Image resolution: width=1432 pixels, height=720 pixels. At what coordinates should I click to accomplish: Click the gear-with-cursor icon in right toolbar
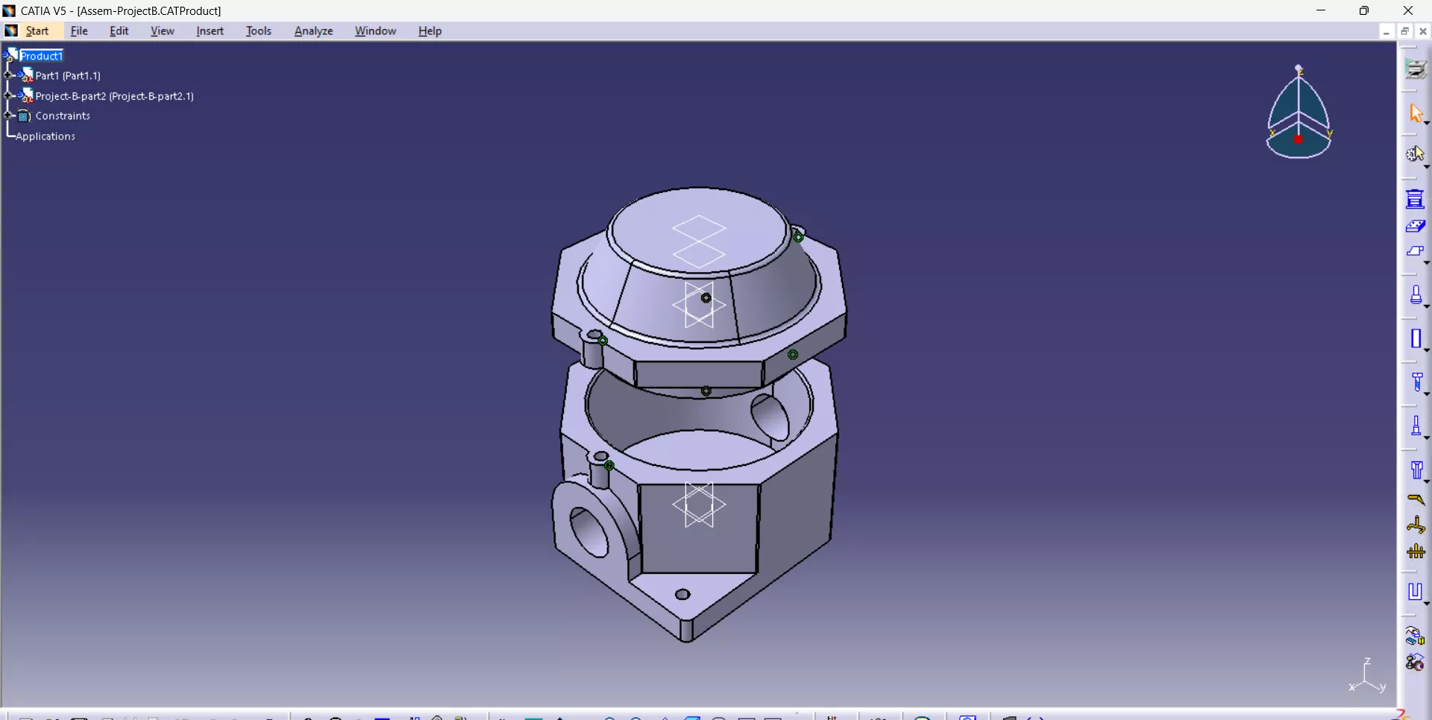click(1416, 154)
